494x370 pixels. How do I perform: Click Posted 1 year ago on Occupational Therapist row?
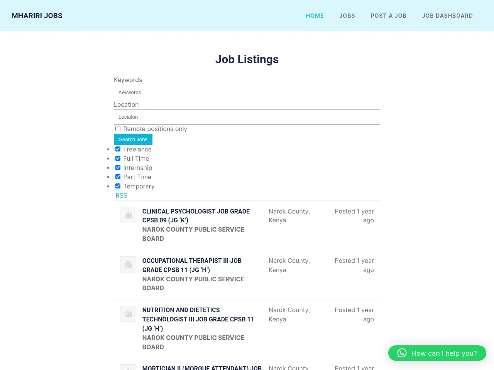pos(354,265)
